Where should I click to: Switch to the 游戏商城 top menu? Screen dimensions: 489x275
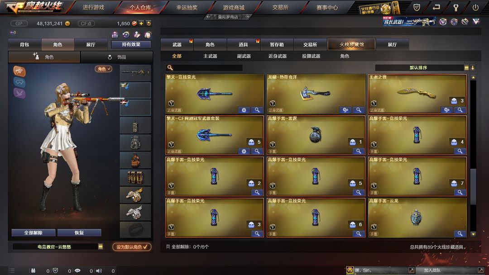pos(234,8)
